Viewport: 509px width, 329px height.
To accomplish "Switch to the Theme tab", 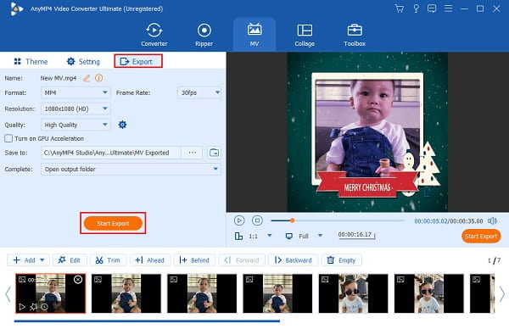I will [x=31, y=61].
